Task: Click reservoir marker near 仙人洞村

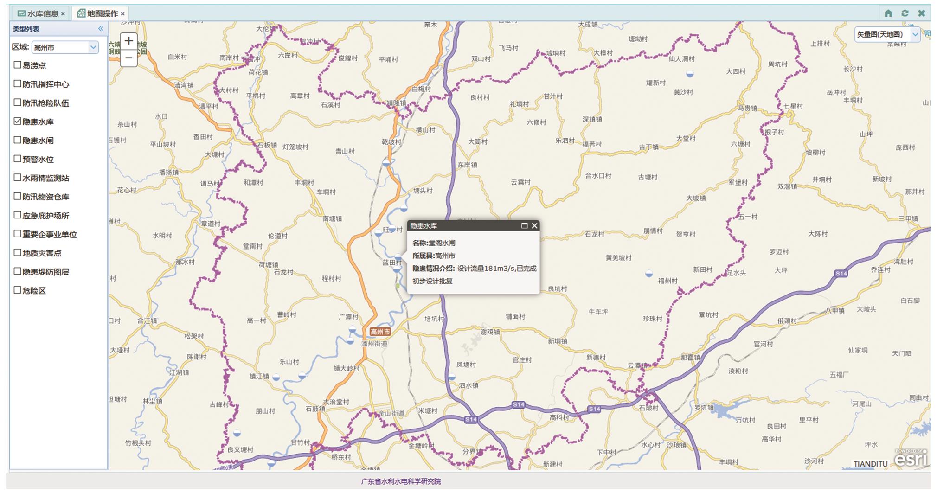Action: (x=690, y=73)
